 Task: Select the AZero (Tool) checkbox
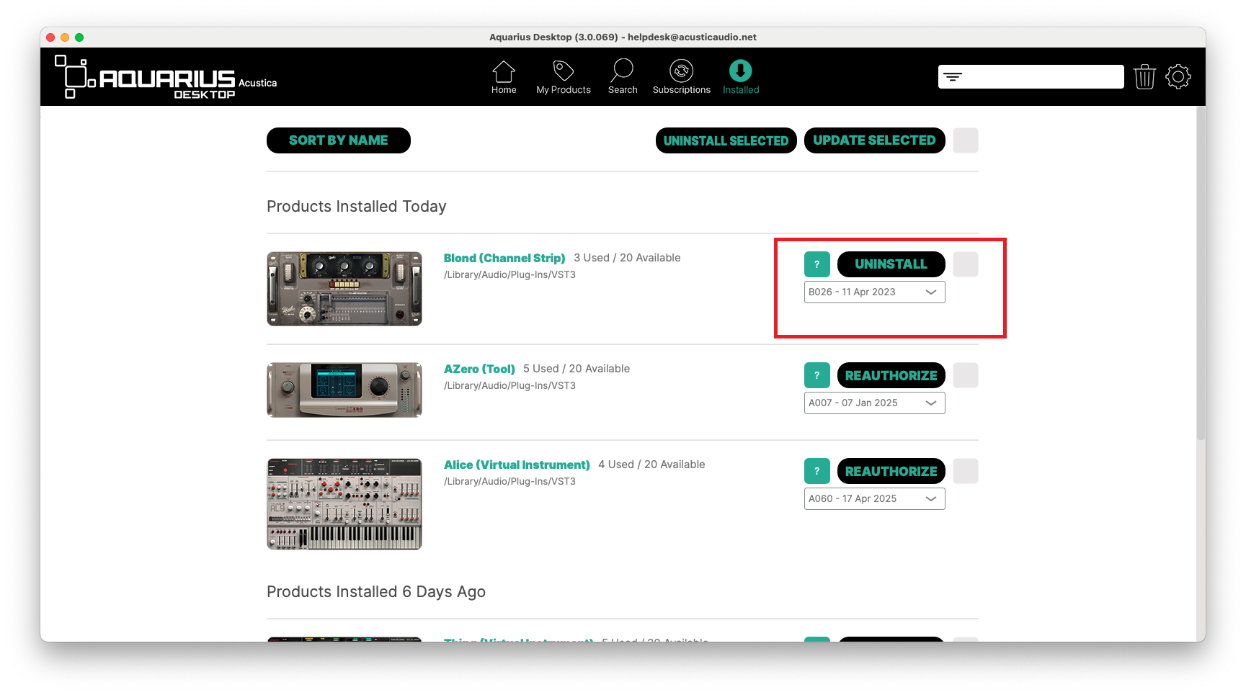click(966, 375)
